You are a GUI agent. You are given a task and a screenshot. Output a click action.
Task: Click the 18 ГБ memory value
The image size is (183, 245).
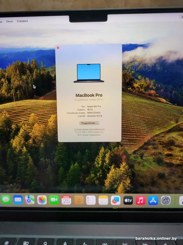[x=90, y=110]
